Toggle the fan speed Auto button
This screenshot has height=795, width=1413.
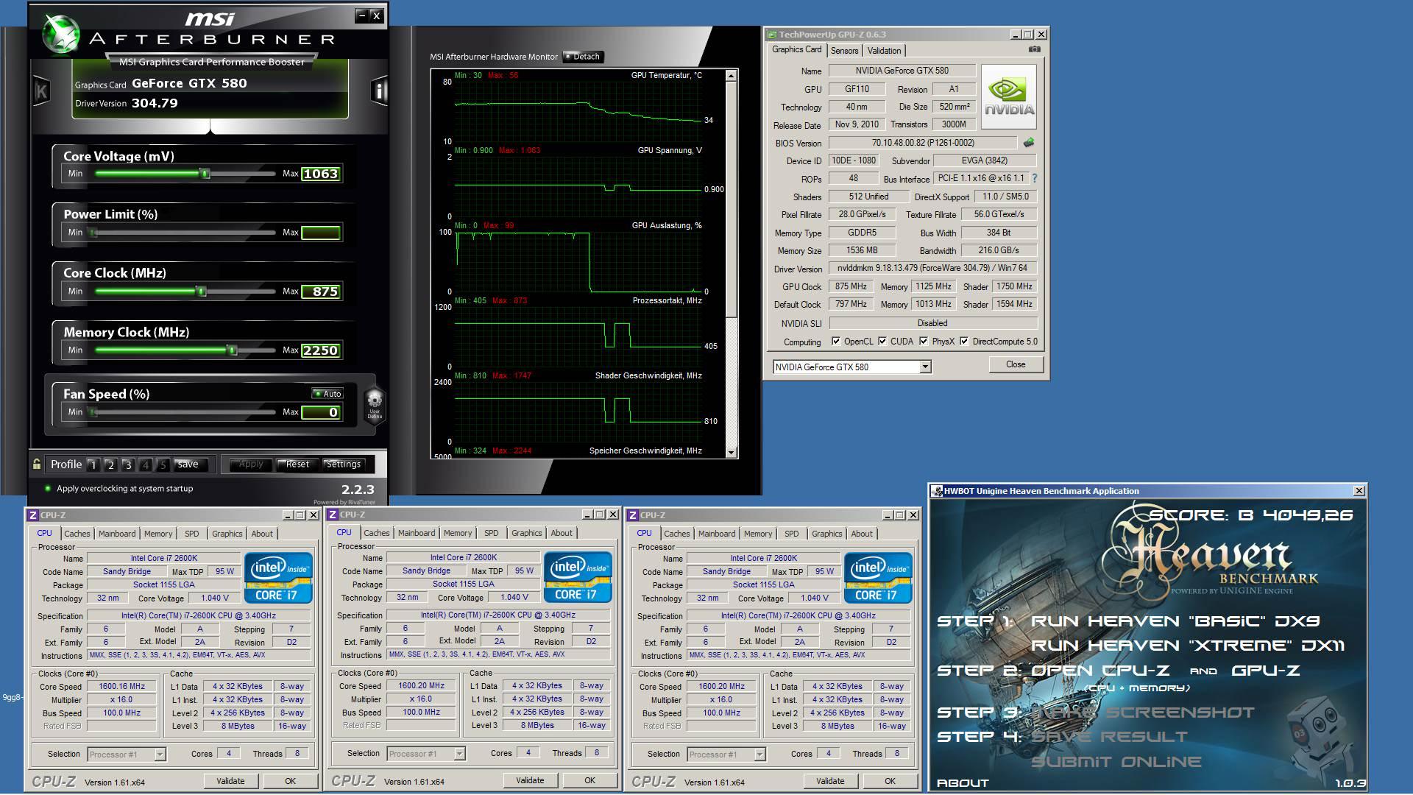tap(327, 394)
